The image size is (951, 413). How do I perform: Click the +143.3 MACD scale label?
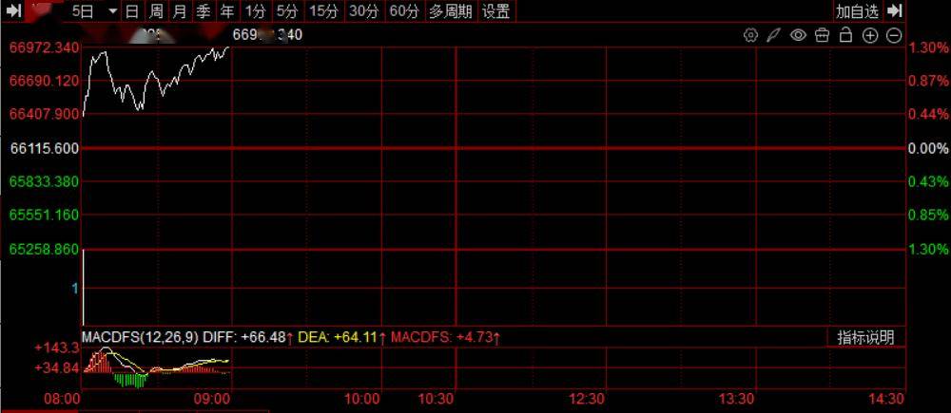click(x=57, y=348)
